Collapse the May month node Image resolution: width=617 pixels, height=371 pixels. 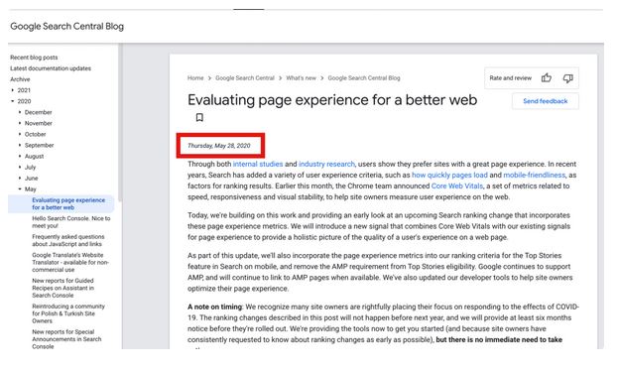(x=20, y=189)
